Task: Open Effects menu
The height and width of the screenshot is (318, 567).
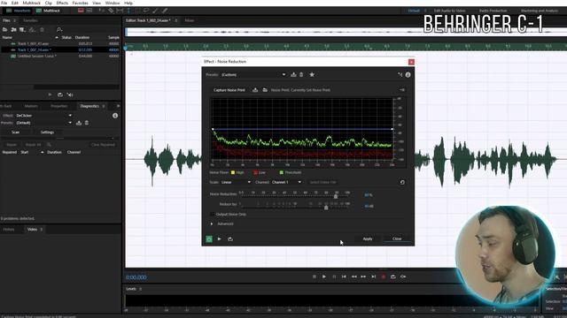Action: pos(62,3)
